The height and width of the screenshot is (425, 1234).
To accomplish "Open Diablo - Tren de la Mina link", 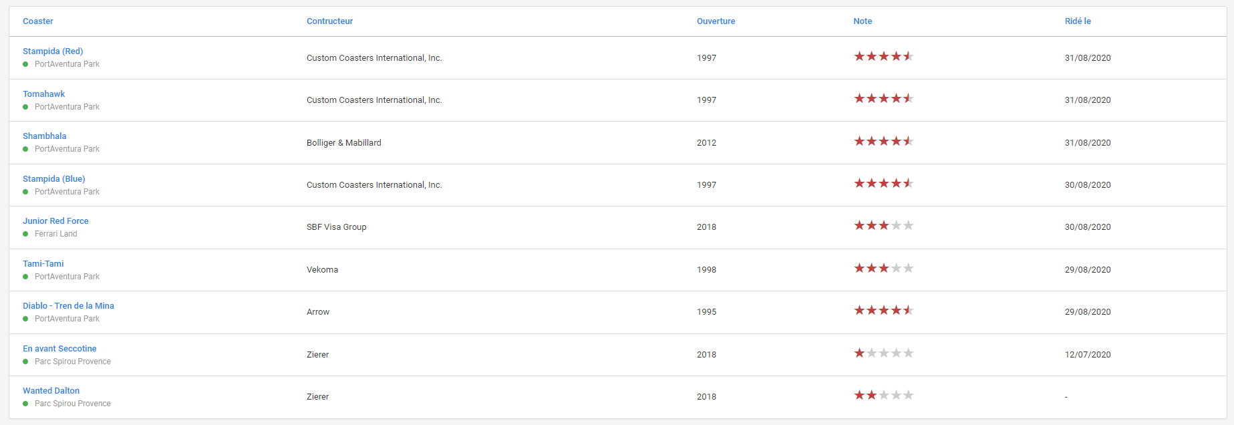I will point(68,306).
